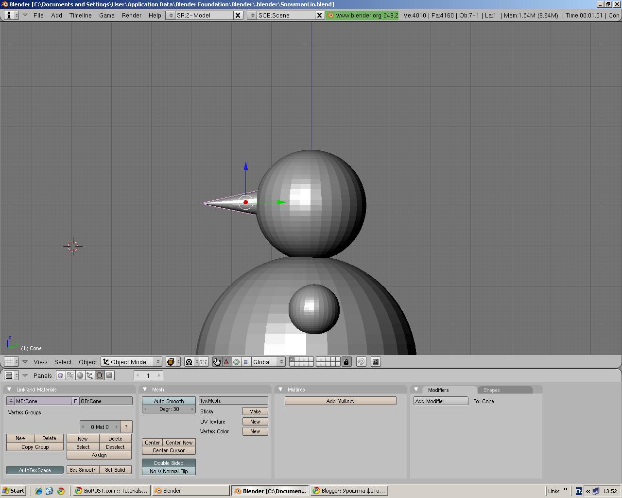Click the Scene buttons panel icon
This screenshot has height=498, width=622.
[x=109, y=375]
